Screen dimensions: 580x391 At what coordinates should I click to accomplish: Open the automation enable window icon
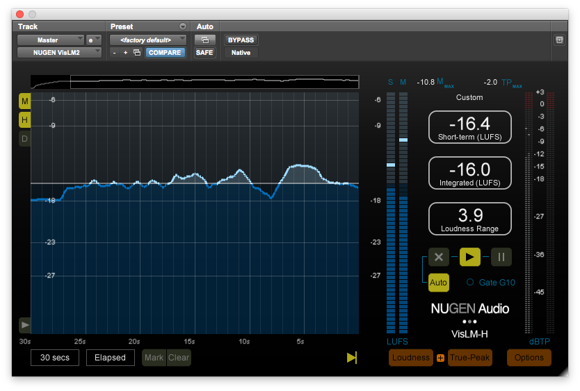tap(205, 40)
